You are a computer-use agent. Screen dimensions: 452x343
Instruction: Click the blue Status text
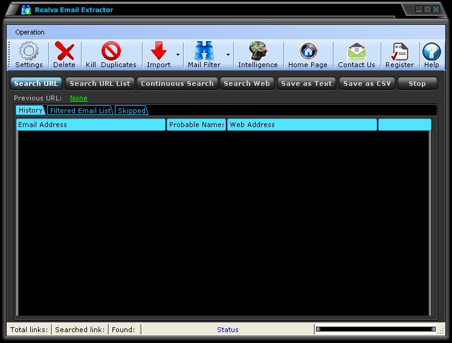[228, 330]
